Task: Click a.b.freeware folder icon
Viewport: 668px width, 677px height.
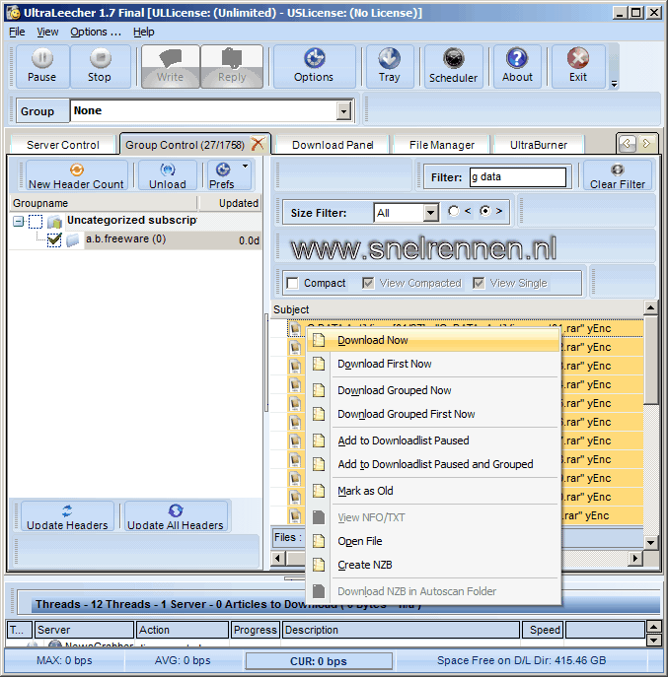Action: (73, 239)
